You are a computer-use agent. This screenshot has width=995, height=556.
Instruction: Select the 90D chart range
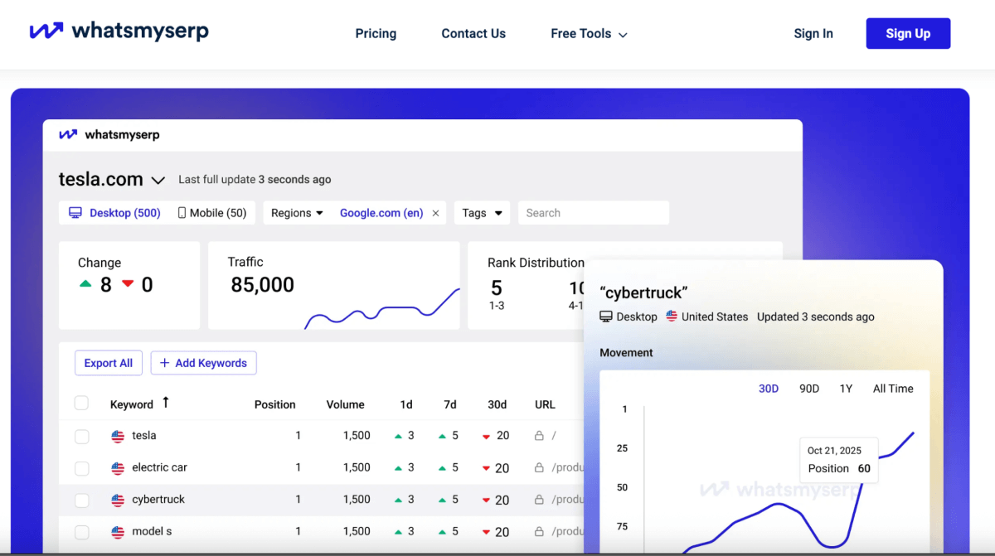coord(809,389)
